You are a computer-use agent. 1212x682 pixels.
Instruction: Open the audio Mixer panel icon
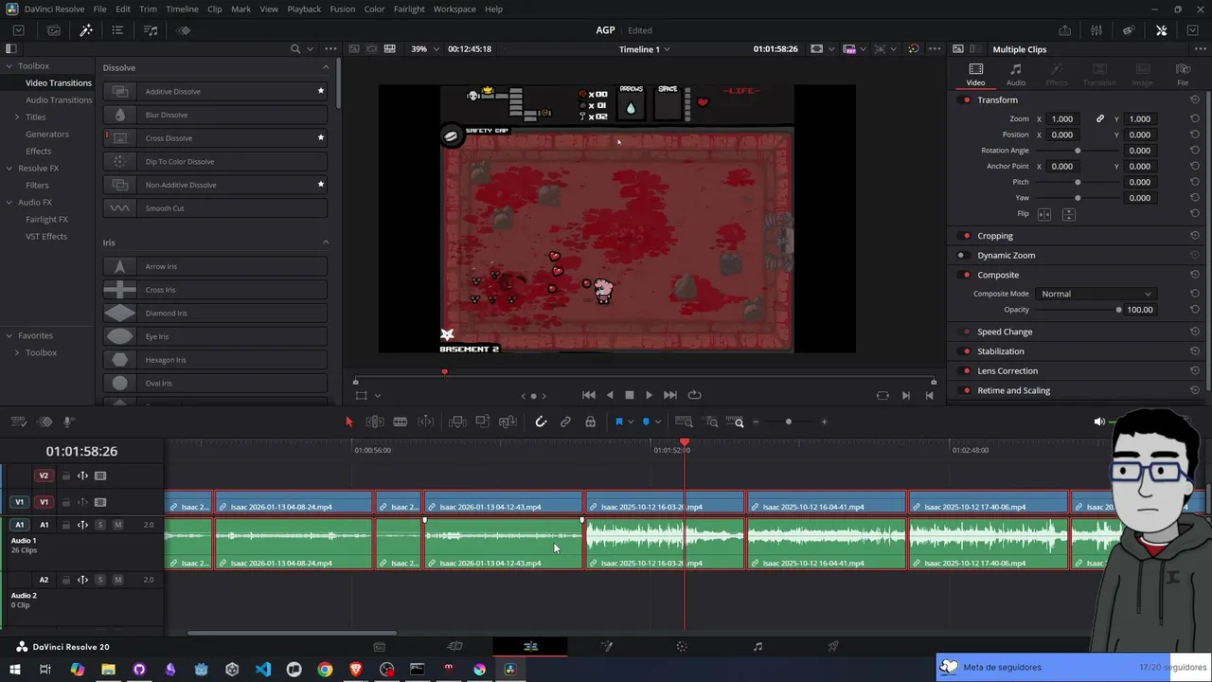[x=1096, y=30]
